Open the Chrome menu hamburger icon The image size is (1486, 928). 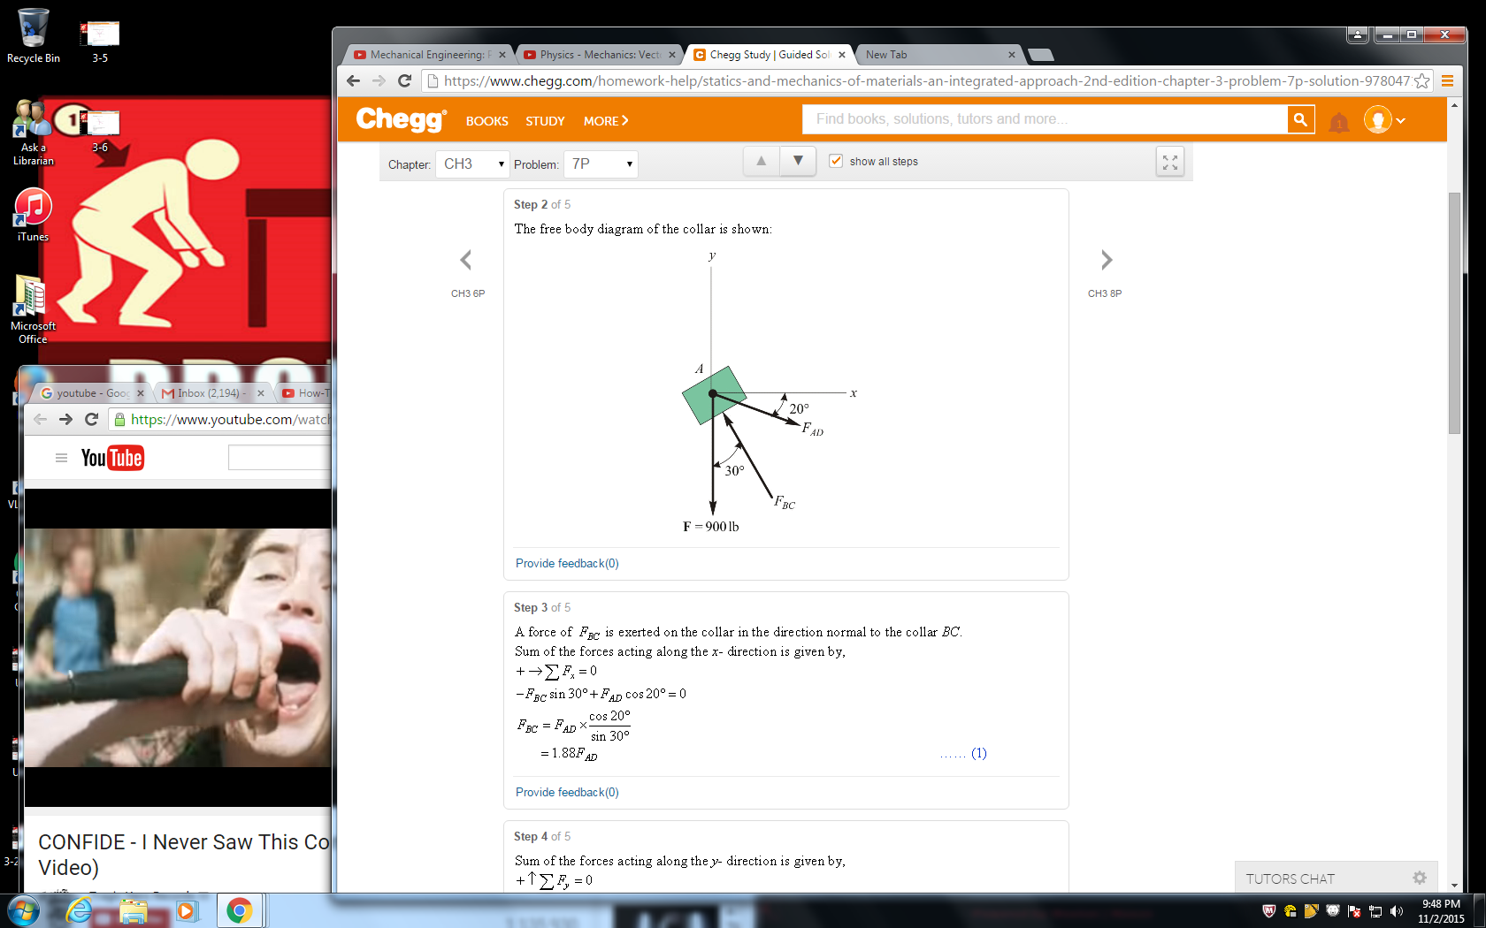pyautogui.click(x=1448, y=80)
